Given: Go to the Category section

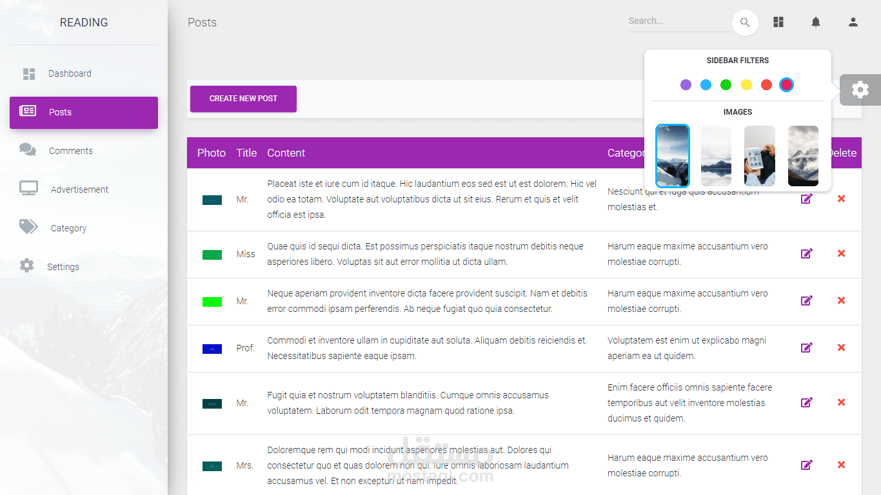Looking at the screenshot, I should [68, 228].
